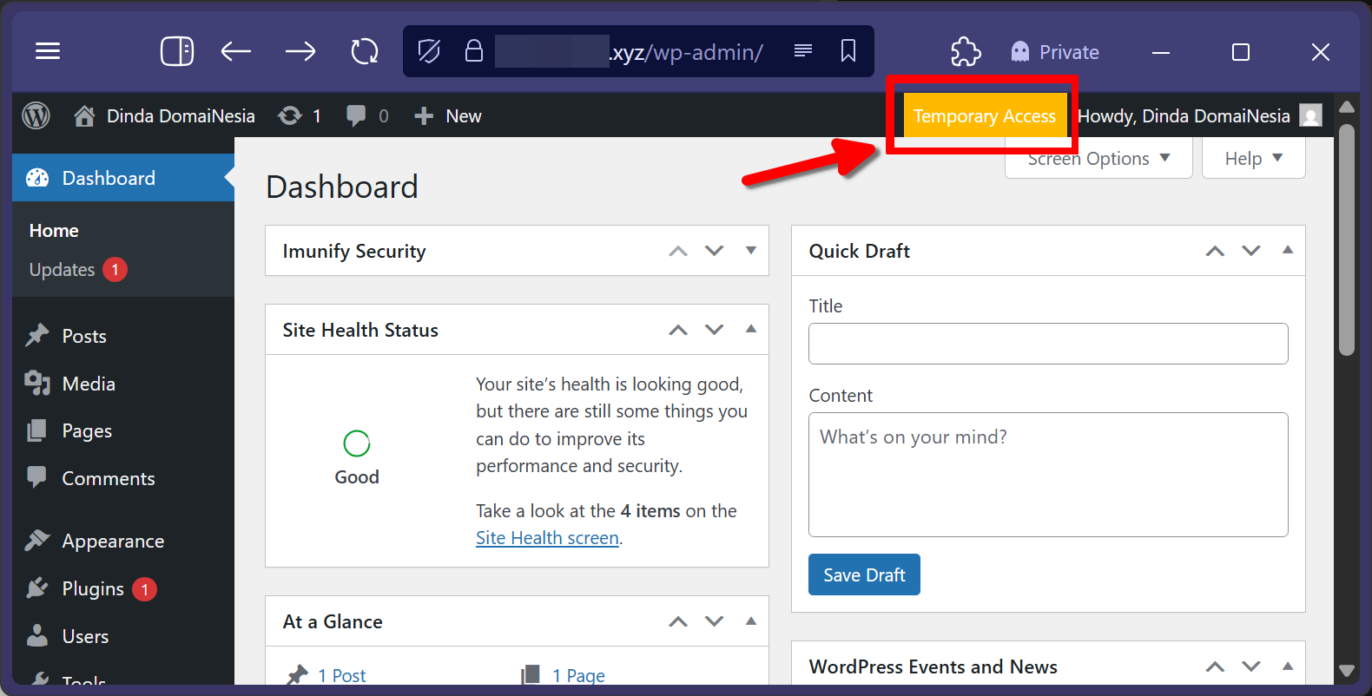Open reader view icon in address bar
1372x696 pixels.
803,50
